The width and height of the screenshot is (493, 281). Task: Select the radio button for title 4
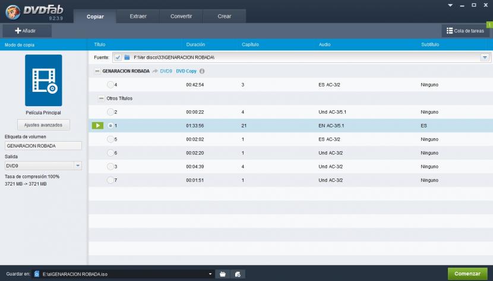pyautogui.click(x=110, y=85)
